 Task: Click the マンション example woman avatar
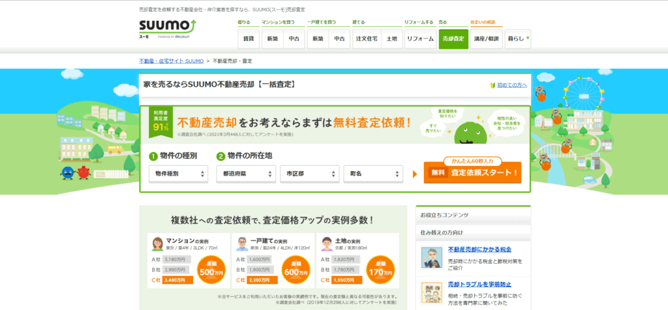point(157,244)
